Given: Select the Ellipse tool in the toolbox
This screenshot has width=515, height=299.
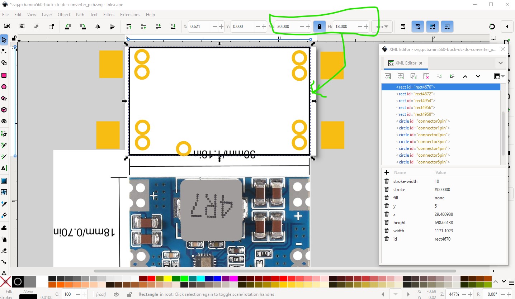Looking at the screenshot, I should pyautogui.click(x=4, y=87).
